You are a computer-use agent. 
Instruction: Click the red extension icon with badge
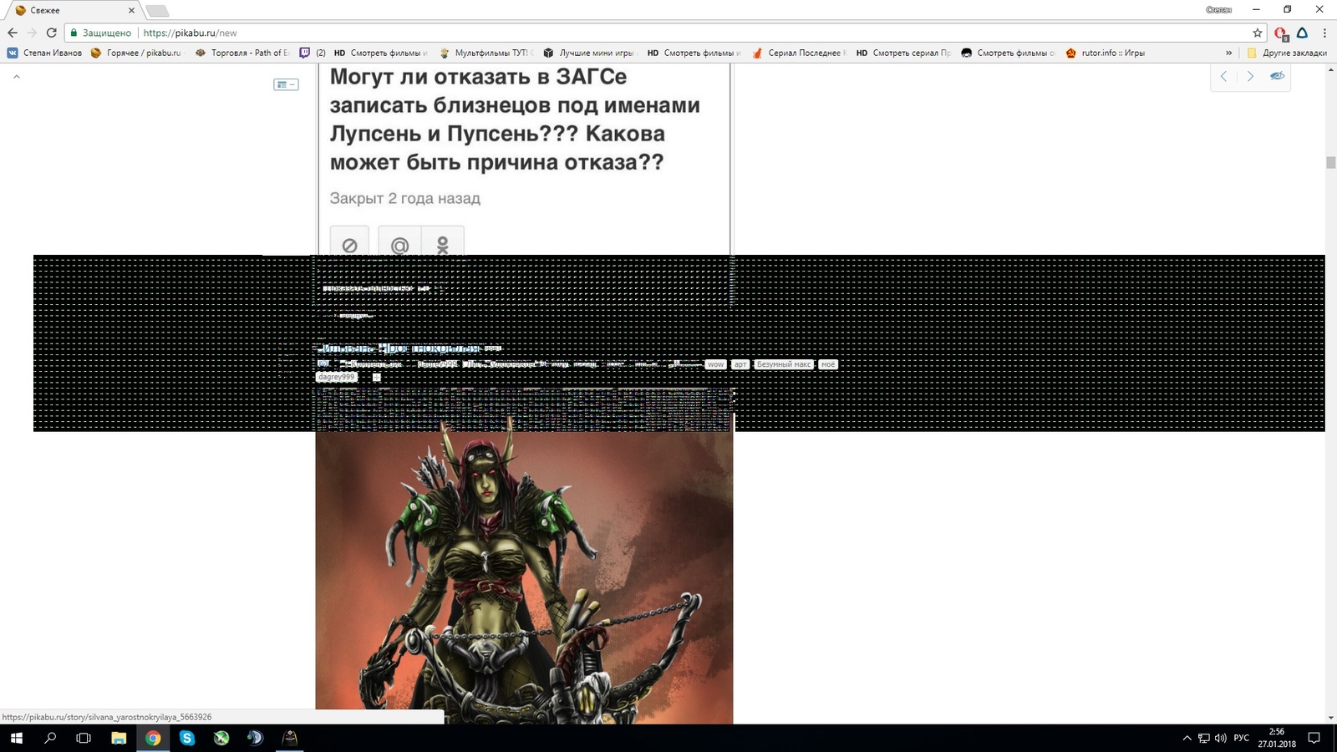point(1280,33)
